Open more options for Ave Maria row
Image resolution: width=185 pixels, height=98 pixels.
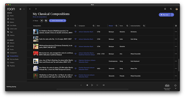[176, 69]
